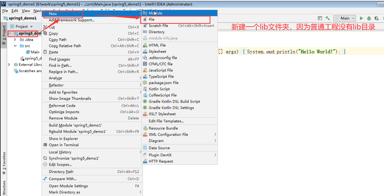Viewport: 384px width, 196px height.
Task: Open the Main run configuration dropdown
Action: coord(345,18)
